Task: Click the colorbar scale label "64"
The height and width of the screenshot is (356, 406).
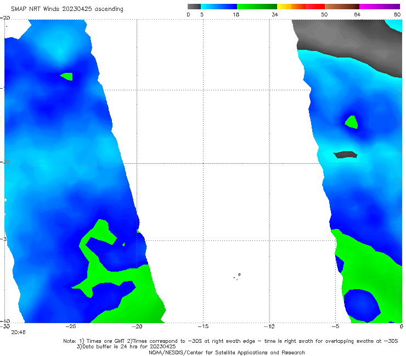Action: tap(357, 15)
